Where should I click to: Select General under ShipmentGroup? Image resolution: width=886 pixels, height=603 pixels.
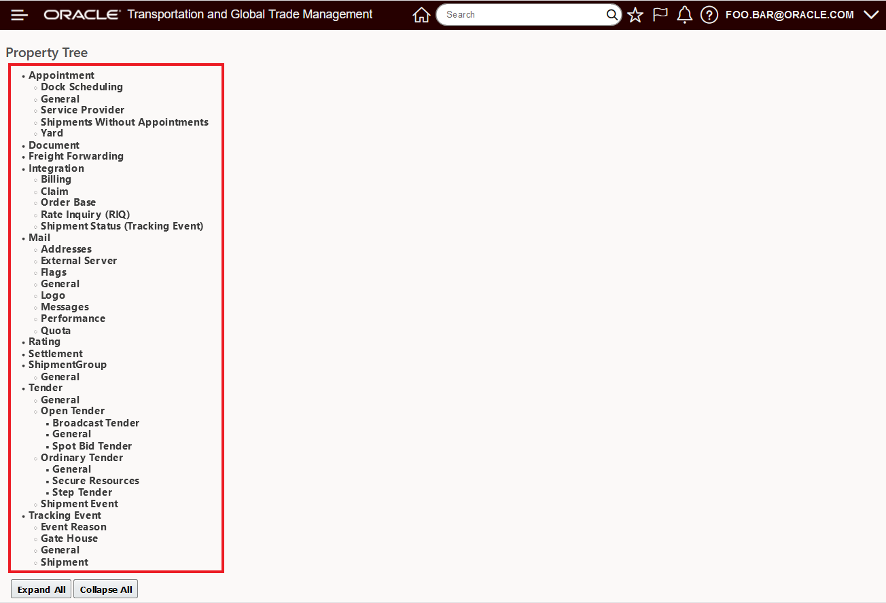(x=60, y=377)
